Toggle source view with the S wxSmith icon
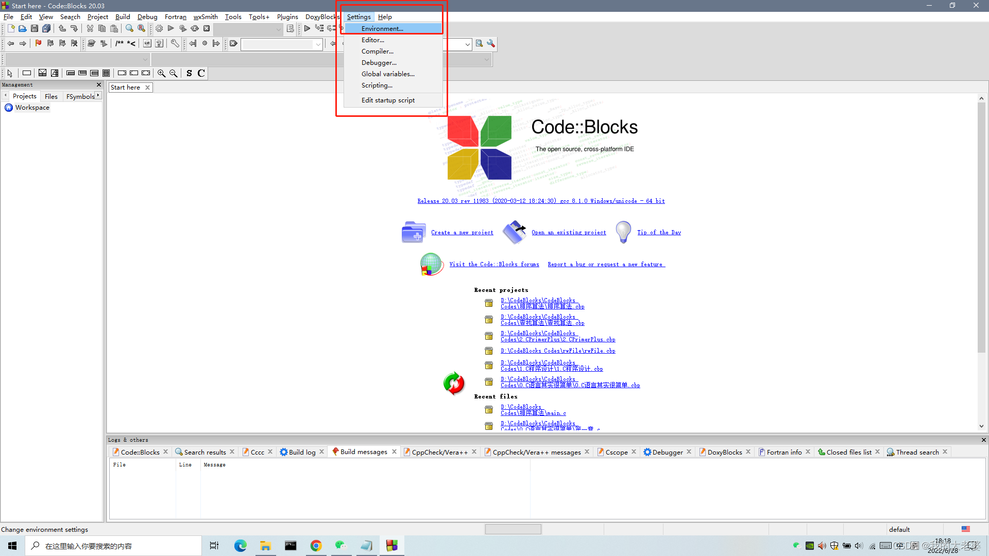 click(189, 73)
